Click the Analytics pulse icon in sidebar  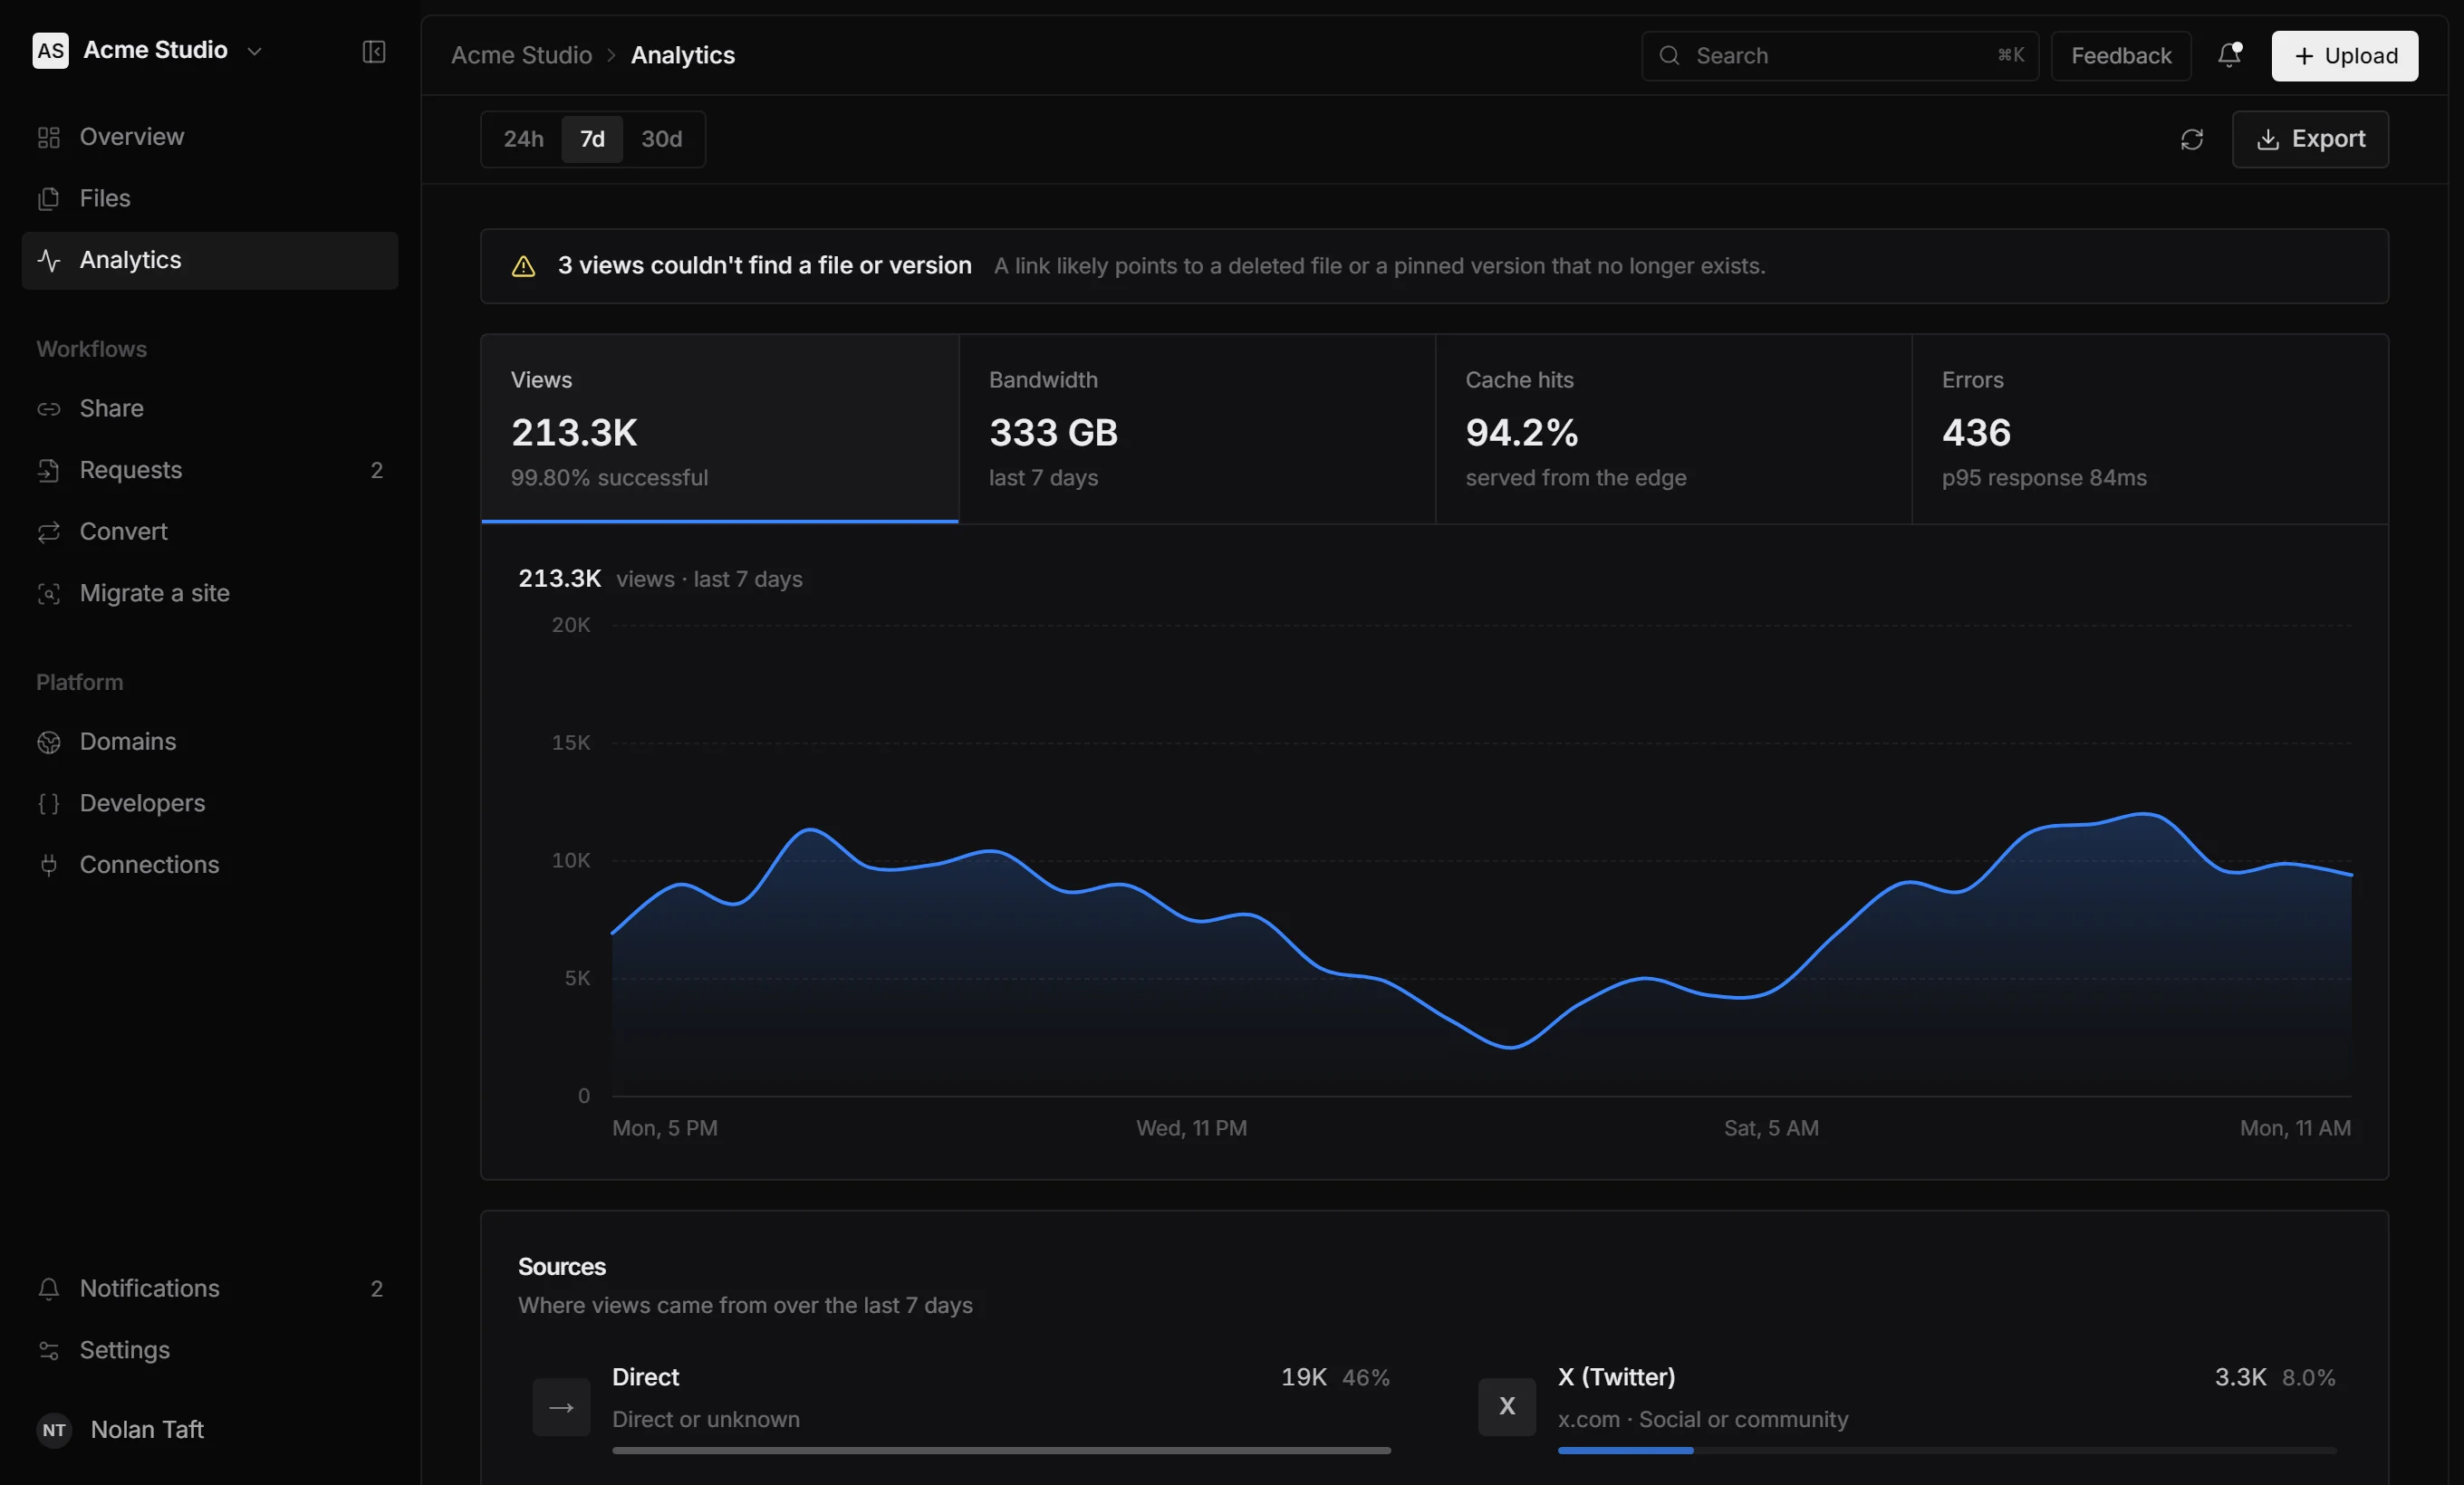point(49,261)
